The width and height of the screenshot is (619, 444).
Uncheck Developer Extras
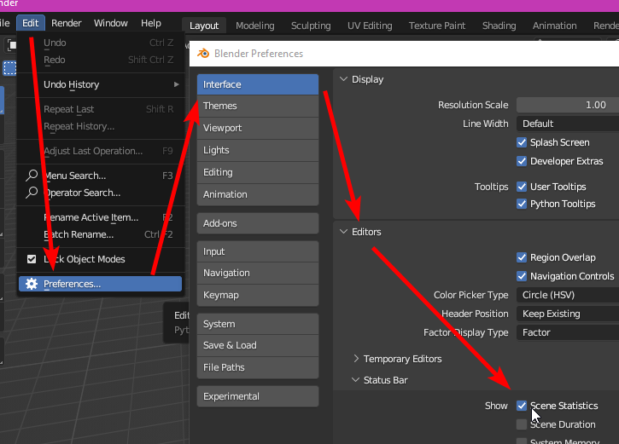click(x=522, y=161)
